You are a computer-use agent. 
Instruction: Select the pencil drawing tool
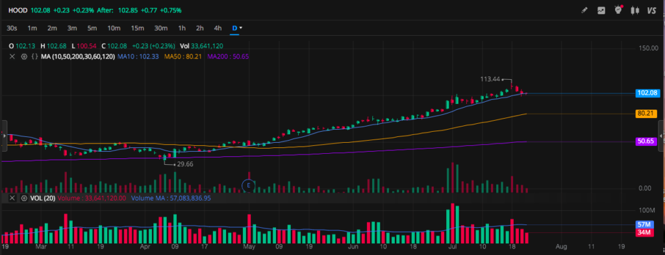584,10
